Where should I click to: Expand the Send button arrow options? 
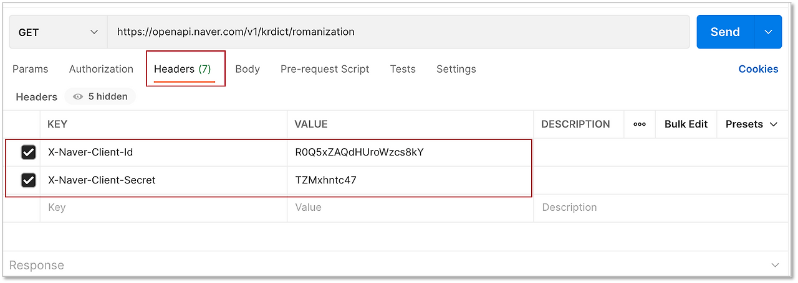[768, 32]
